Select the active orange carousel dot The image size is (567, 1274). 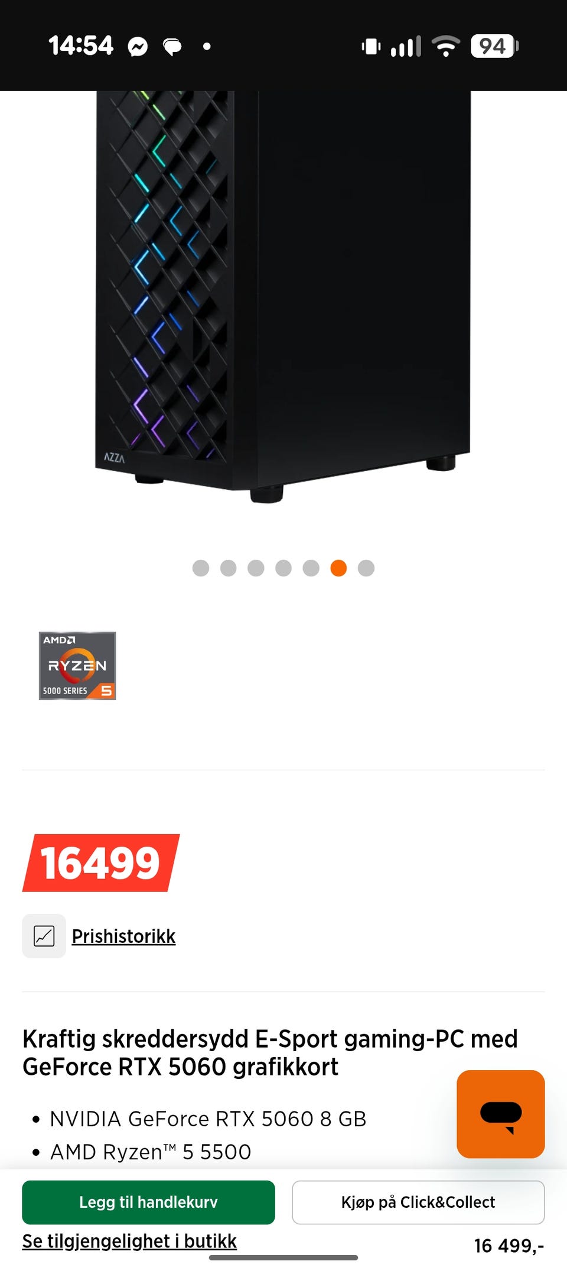point(338,568)
